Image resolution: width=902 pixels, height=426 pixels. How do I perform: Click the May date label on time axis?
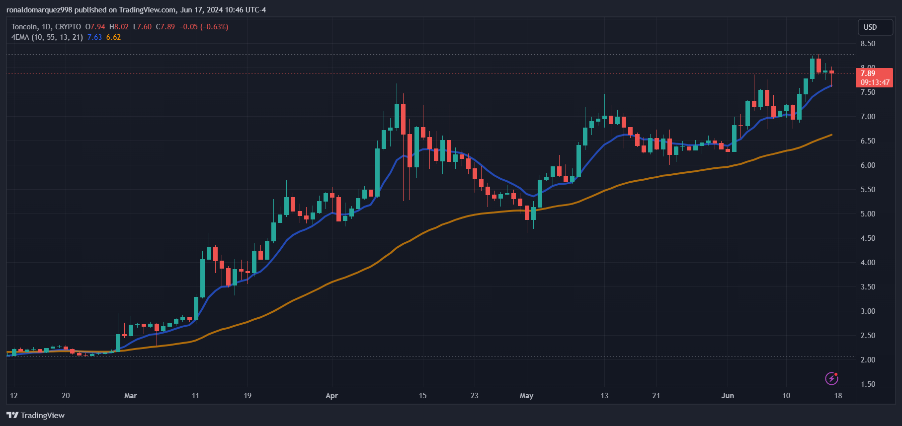[x=526, y=396]
